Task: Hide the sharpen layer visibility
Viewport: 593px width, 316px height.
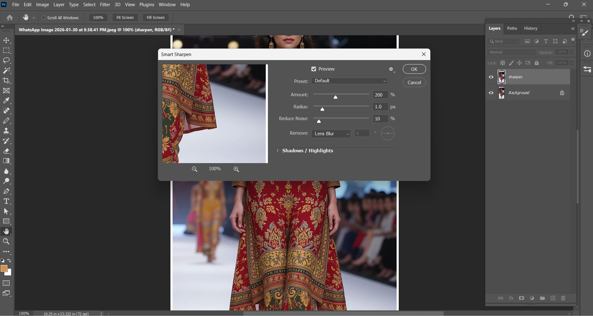Action: click(491, 77)
